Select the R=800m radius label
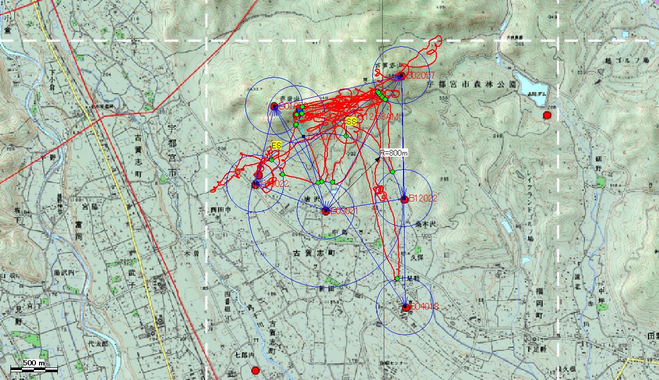Screen dimensions: 659x380 (394, 153)
